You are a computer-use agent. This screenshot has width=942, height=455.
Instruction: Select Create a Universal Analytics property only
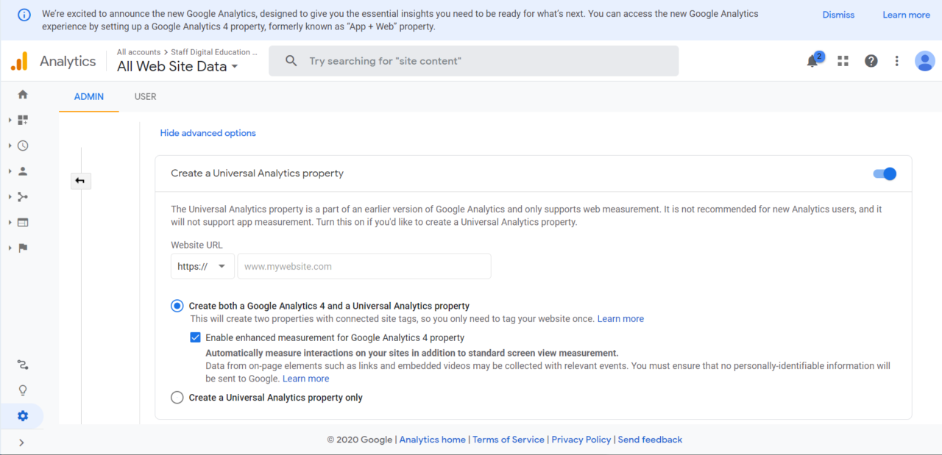point(177,397)
